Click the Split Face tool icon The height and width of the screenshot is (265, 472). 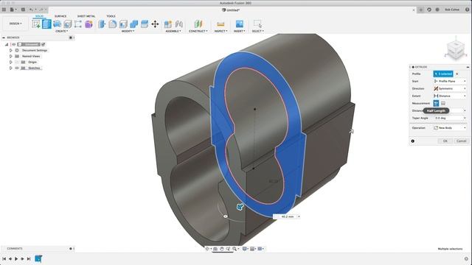pyautogui.click(x=145, y=24)
